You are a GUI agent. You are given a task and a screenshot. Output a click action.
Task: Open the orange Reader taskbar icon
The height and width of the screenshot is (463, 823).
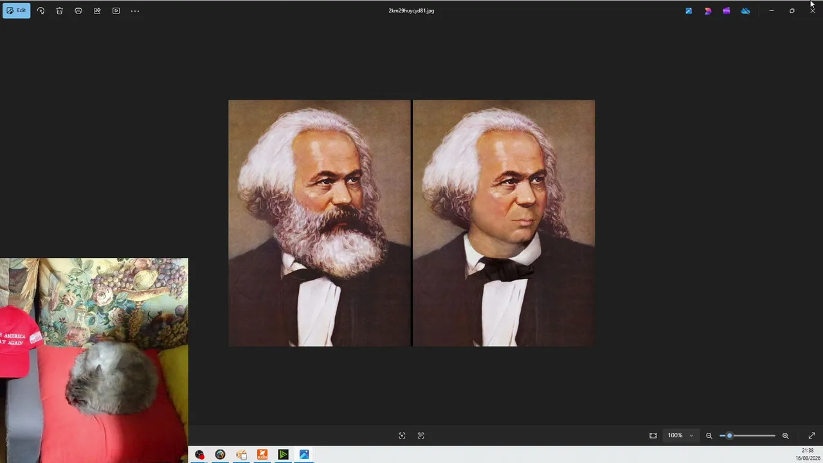[262, 455]
